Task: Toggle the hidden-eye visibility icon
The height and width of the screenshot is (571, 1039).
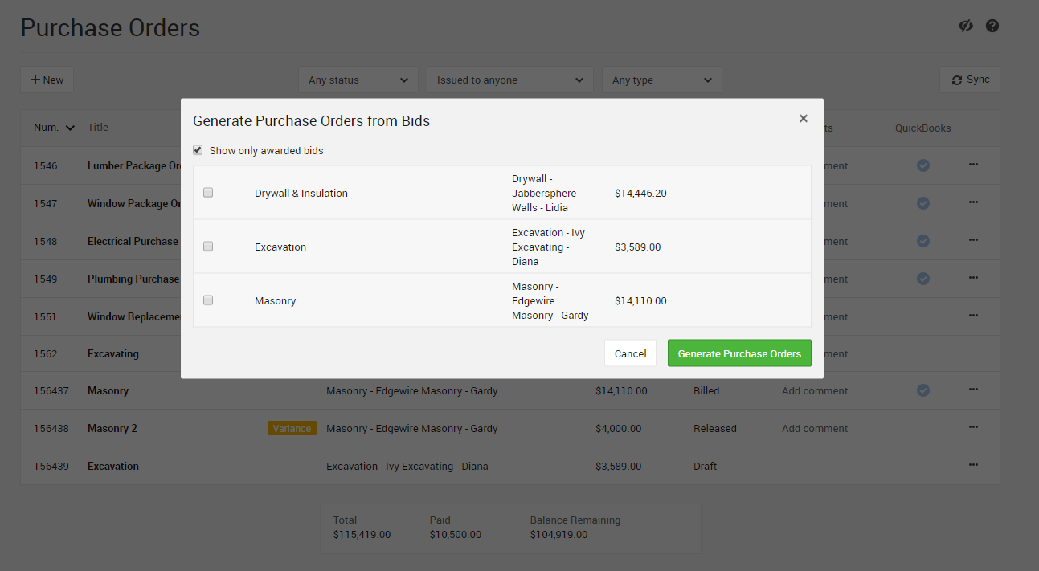Action: 966,26
